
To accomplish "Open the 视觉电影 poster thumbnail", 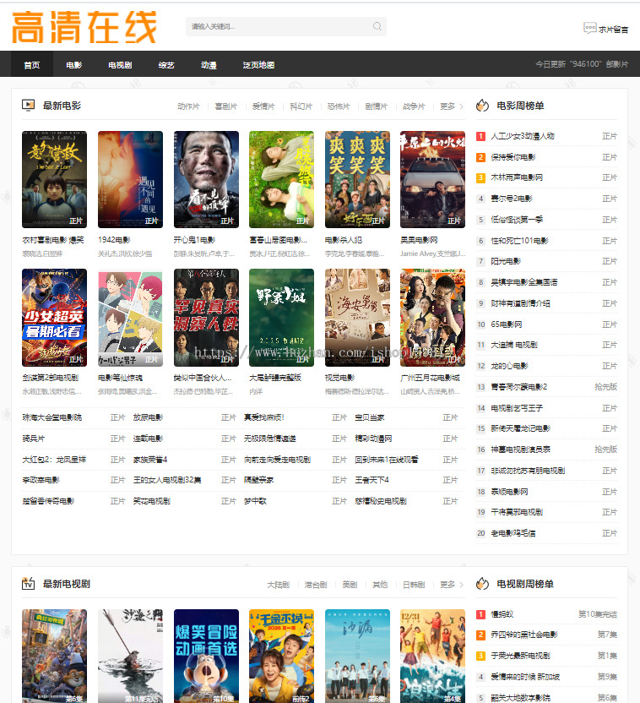I will point(357,318).
